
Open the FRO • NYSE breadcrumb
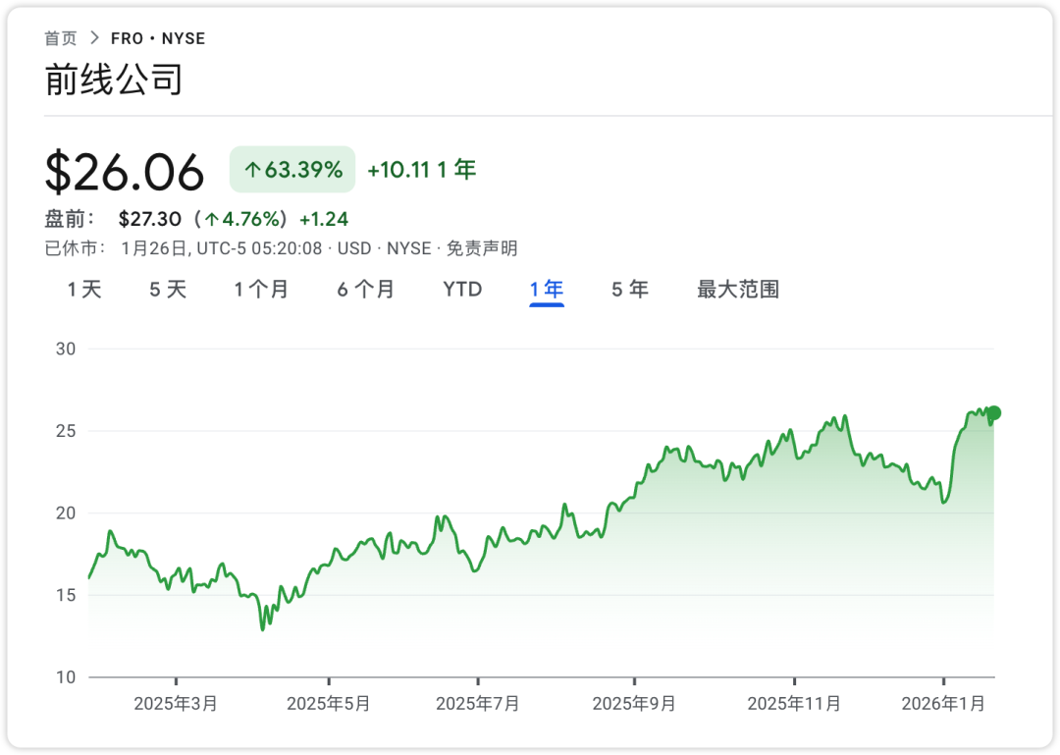(x=158, y=38)
